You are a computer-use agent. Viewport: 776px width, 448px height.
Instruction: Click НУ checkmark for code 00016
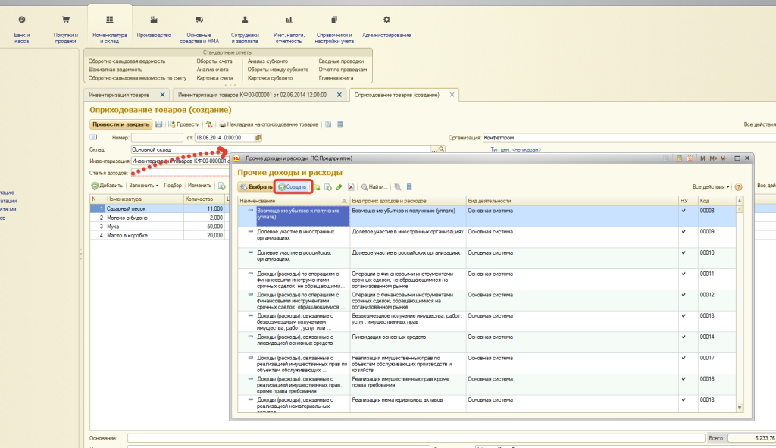[684, 379]
